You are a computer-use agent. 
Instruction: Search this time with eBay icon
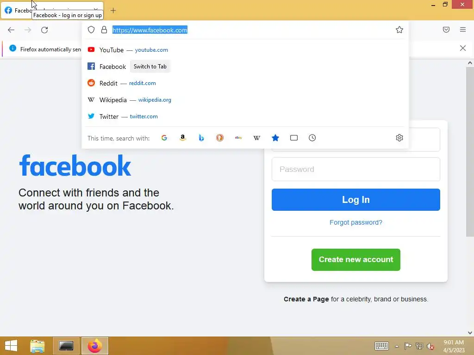[x=238, y=138]
